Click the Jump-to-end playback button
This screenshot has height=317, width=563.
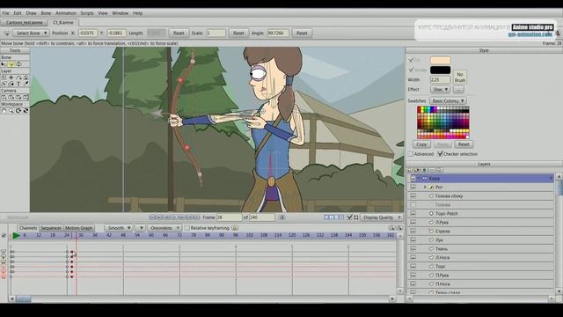pyautogui.click(x=197, y=217)
